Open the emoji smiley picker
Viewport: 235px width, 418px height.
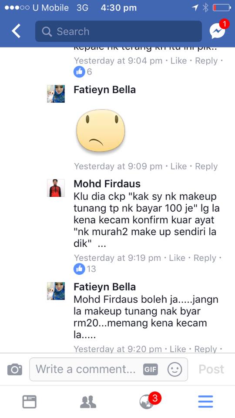(x=175, y=370)
